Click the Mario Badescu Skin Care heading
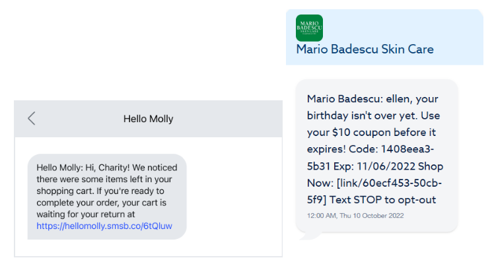Image resolution: width=494 pixels, height=262 pixels. [x=365, y=49]
